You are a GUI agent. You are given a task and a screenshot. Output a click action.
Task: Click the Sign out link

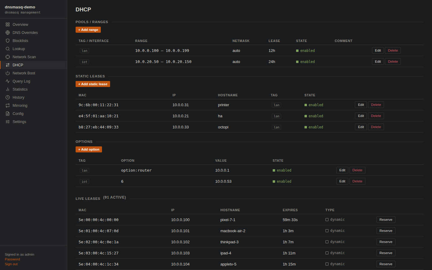pyautogui.click(x=11, y=264)
